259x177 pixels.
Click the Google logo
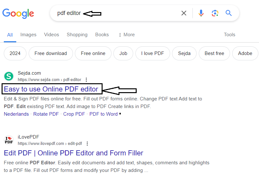pos(18,14)
